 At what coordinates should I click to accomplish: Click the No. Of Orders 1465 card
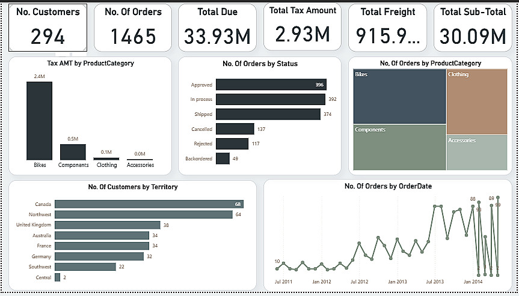point(133,28)
